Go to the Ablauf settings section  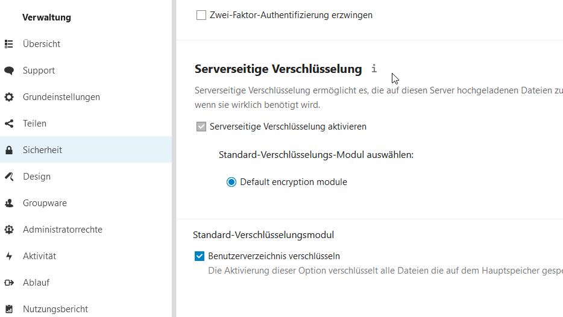tap(36, 283)
